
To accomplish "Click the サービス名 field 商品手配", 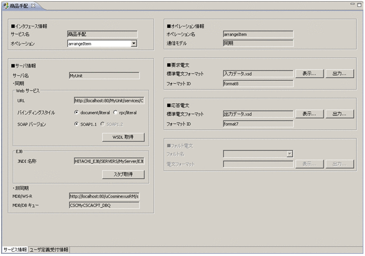I will (x=102, y=34).
